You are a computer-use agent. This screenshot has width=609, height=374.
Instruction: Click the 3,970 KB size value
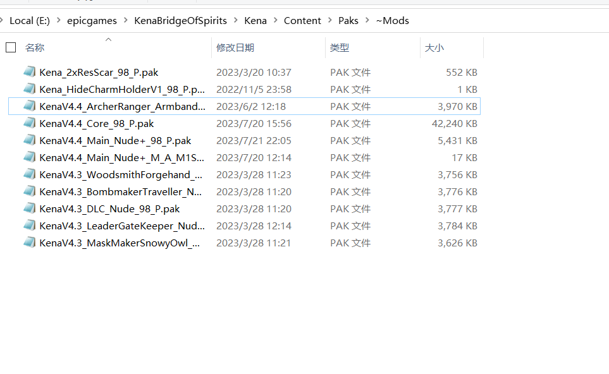(457, 107)
